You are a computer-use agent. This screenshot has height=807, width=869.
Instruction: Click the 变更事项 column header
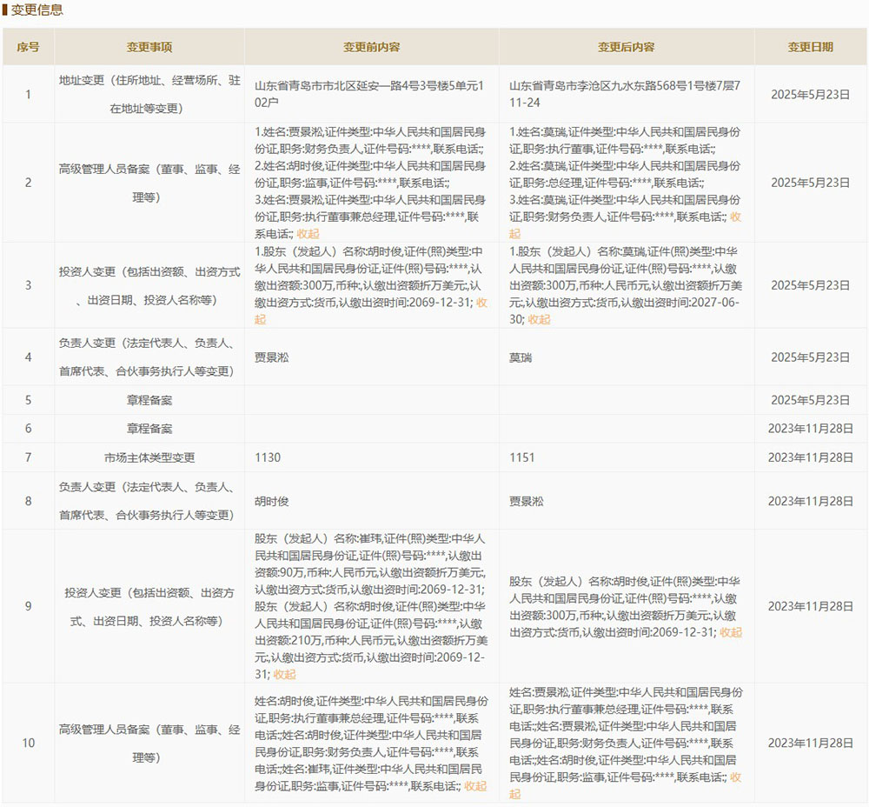(149, 47)
